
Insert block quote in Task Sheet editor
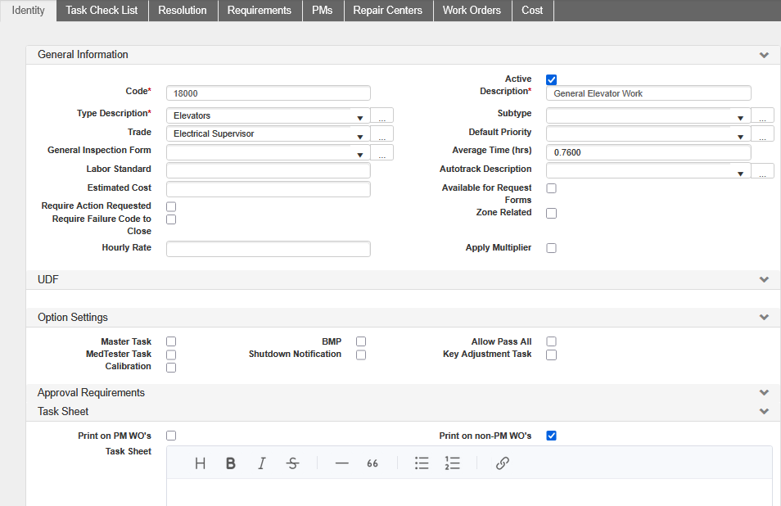tap(372, 463)
